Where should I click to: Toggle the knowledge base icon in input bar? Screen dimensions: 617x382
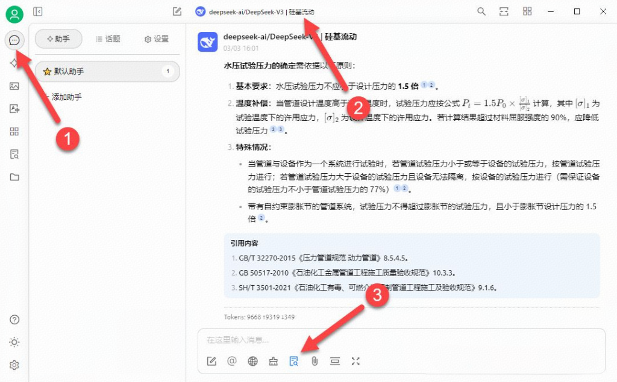(x=293, y=361)
